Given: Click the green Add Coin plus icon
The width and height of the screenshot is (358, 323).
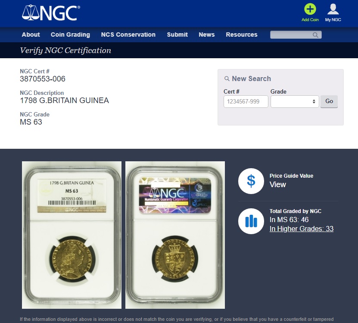Looking at the screenshot, I should [310, 9].
